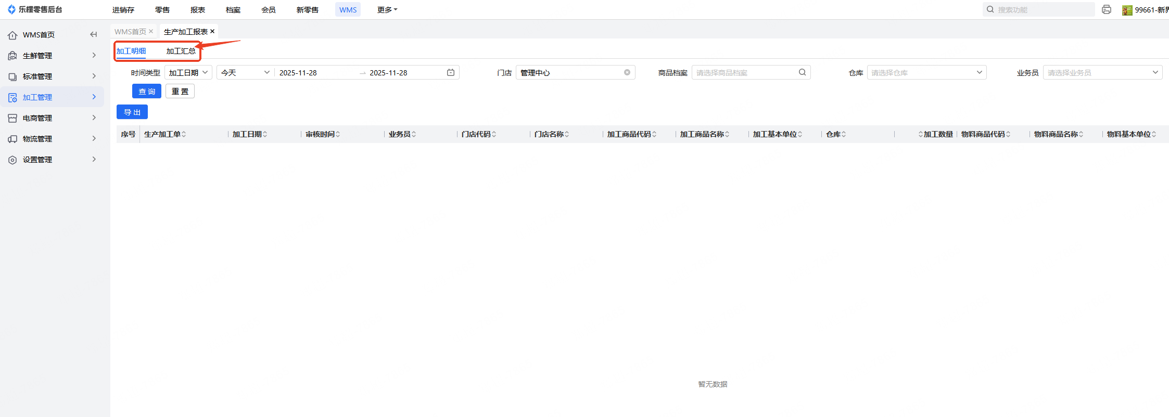Image resolution: width=1169 pixels, height=417 pixels.
Task: Sort by 加工基本单位 column
Action: pyautogui.click(x=800, y=134)
